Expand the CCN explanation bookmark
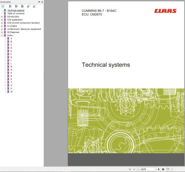Image resolution: width=185 pixels, height=172 pixels. point(2,20)
